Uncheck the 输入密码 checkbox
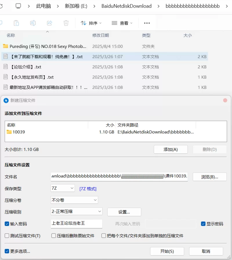 tap(7, 224)
